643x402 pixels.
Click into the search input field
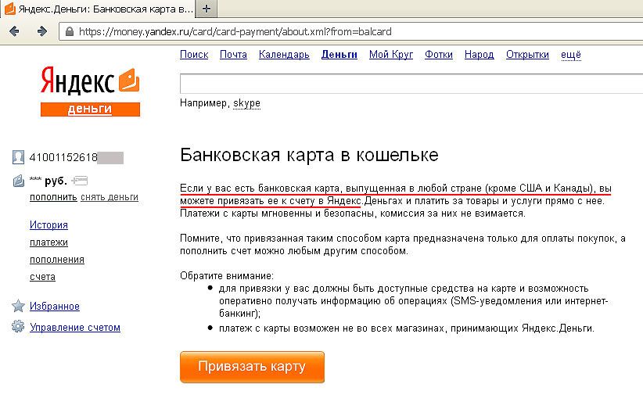[x=411, y=84]
